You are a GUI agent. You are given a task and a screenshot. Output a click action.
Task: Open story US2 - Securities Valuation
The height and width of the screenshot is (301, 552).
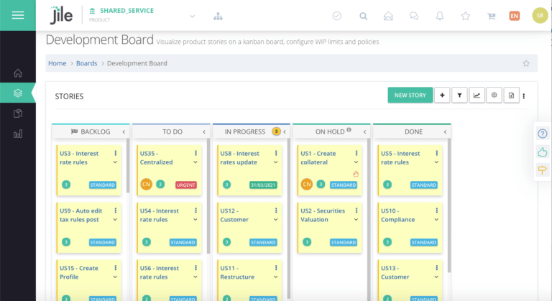click(x=323, y=215)
